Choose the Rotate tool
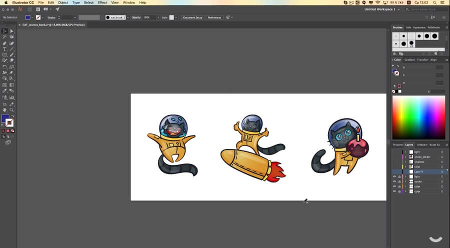Image resolution: width=450 pixels, height=248 pixels. coord(4,67)
